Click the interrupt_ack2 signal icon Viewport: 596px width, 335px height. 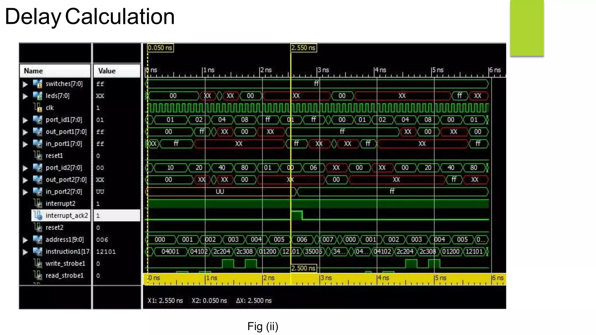click(x=38, y=215)
